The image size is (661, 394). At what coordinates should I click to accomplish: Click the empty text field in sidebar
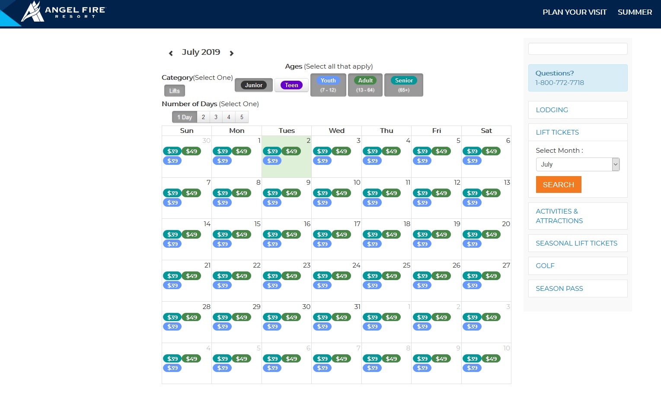(578, 49)
